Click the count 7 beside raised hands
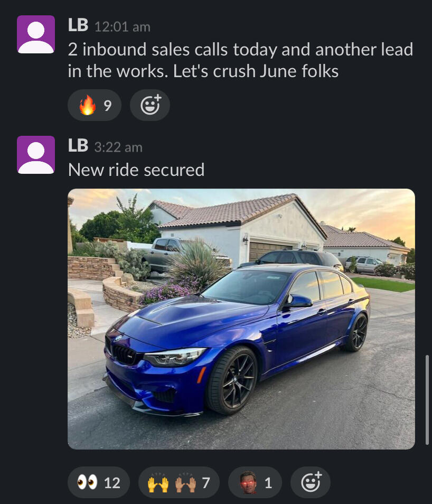432x504 pixels. tap(206, 483)
